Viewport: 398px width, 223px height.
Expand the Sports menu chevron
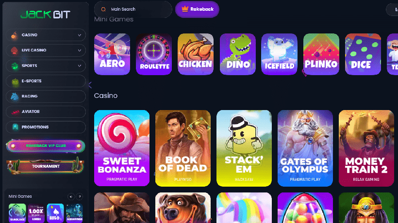[79, 66]
